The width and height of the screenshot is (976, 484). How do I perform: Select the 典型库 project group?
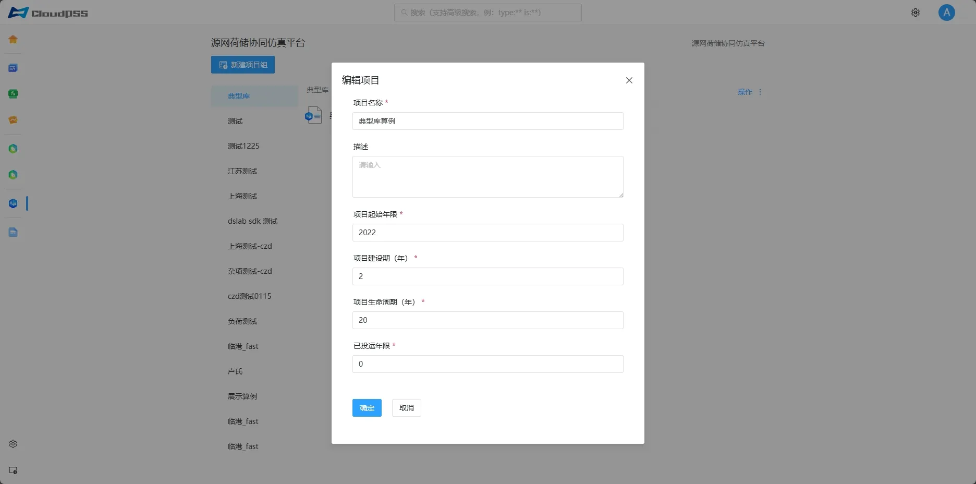coord(254,96)
